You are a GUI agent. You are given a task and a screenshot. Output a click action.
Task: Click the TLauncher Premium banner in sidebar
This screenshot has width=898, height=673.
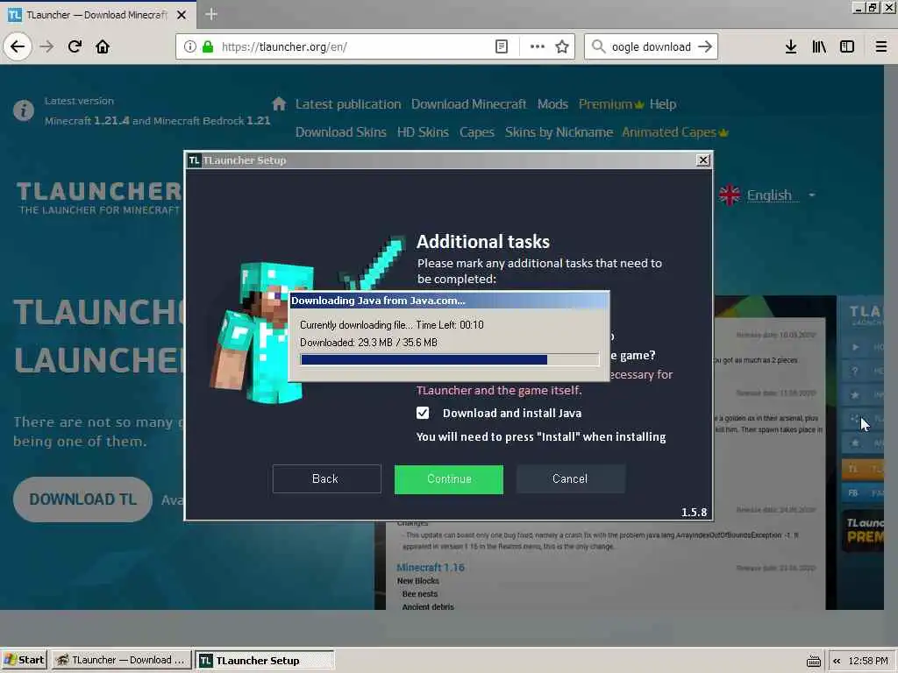coord(864,530)
